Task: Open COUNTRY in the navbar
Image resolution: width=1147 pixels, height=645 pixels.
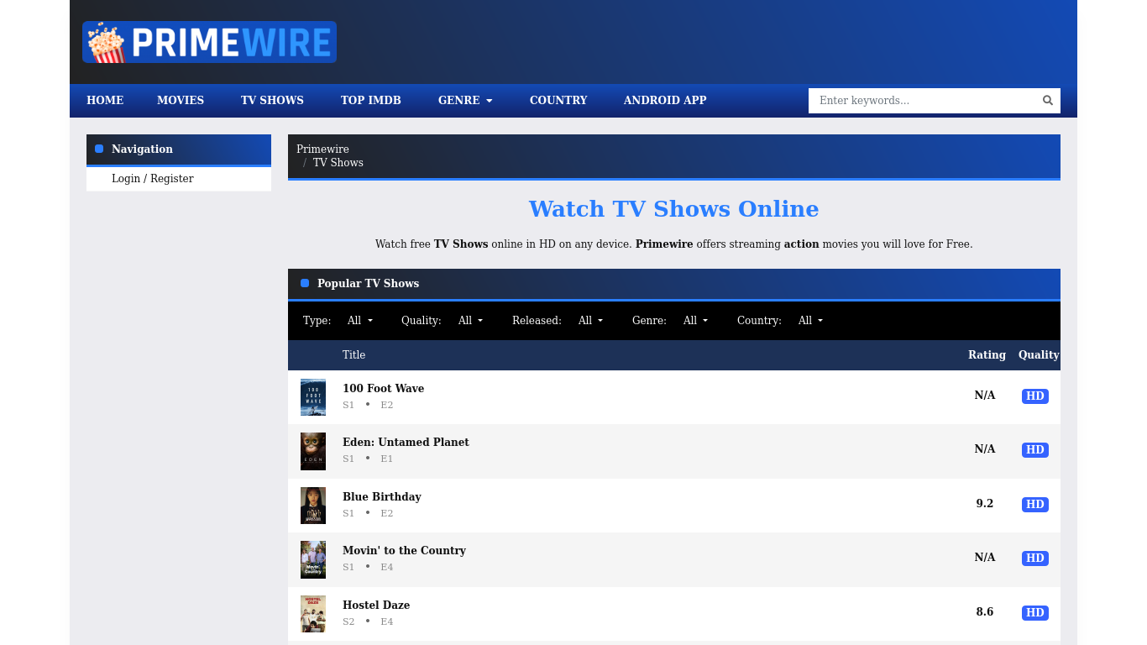Action: click(x=558, y=101)
